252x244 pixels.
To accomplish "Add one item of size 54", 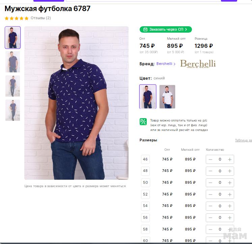I will (x=230, y=206).
